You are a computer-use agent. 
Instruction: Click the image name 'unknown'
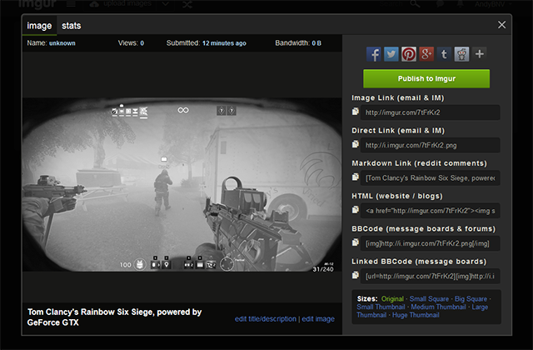[x=62, y=43]
